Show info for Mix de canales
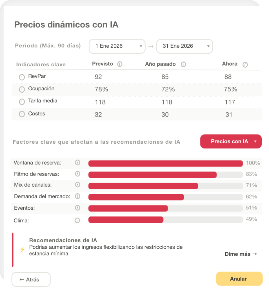Viewport: 269px width, 289px height. [77, 185]
